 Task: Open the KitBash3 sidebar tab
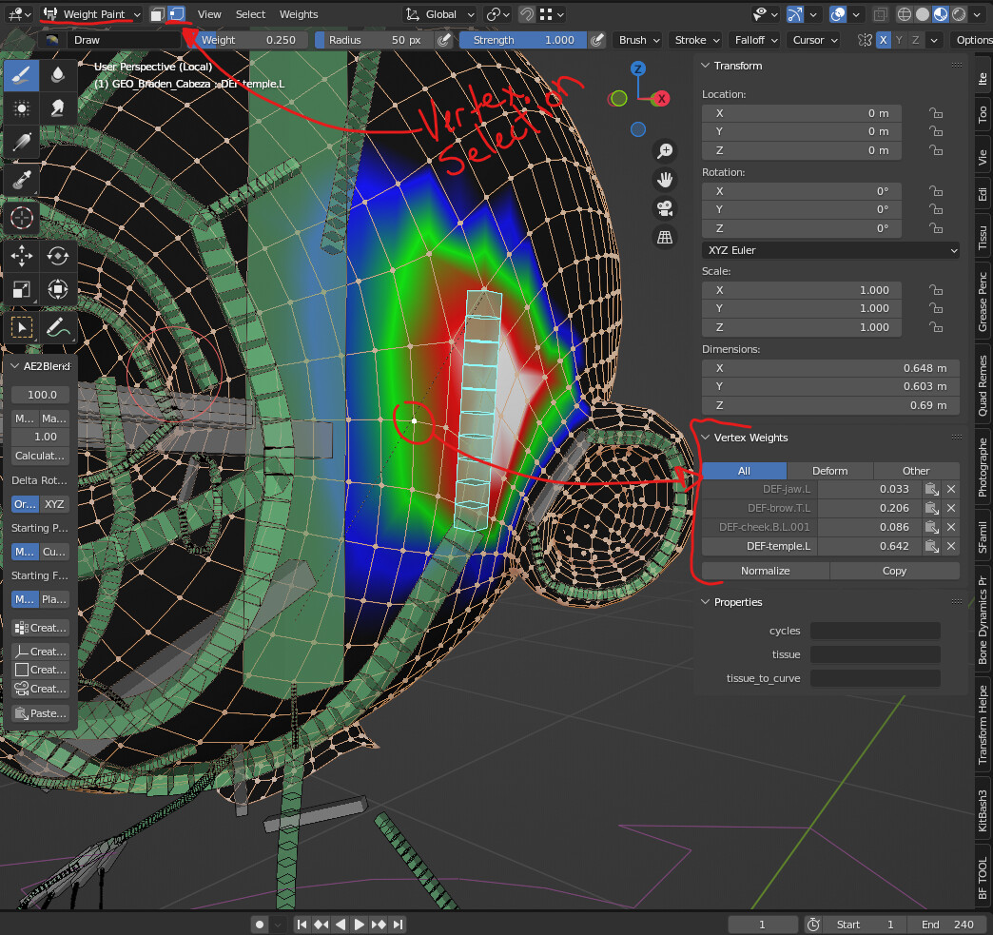(983, 810)
